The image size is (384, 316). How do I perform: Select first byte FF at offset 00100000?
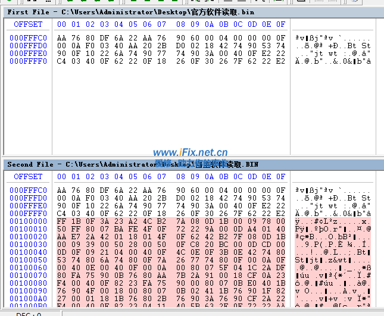(61, 221)
